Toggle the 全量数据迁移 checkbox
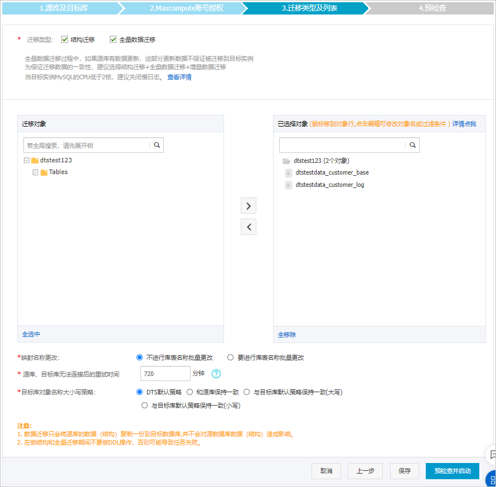This screenshot has width=496, height=487. click(x=113, y=39)
